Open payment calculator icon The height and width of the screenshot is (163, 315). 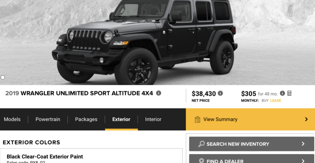(x=289, y=93)
